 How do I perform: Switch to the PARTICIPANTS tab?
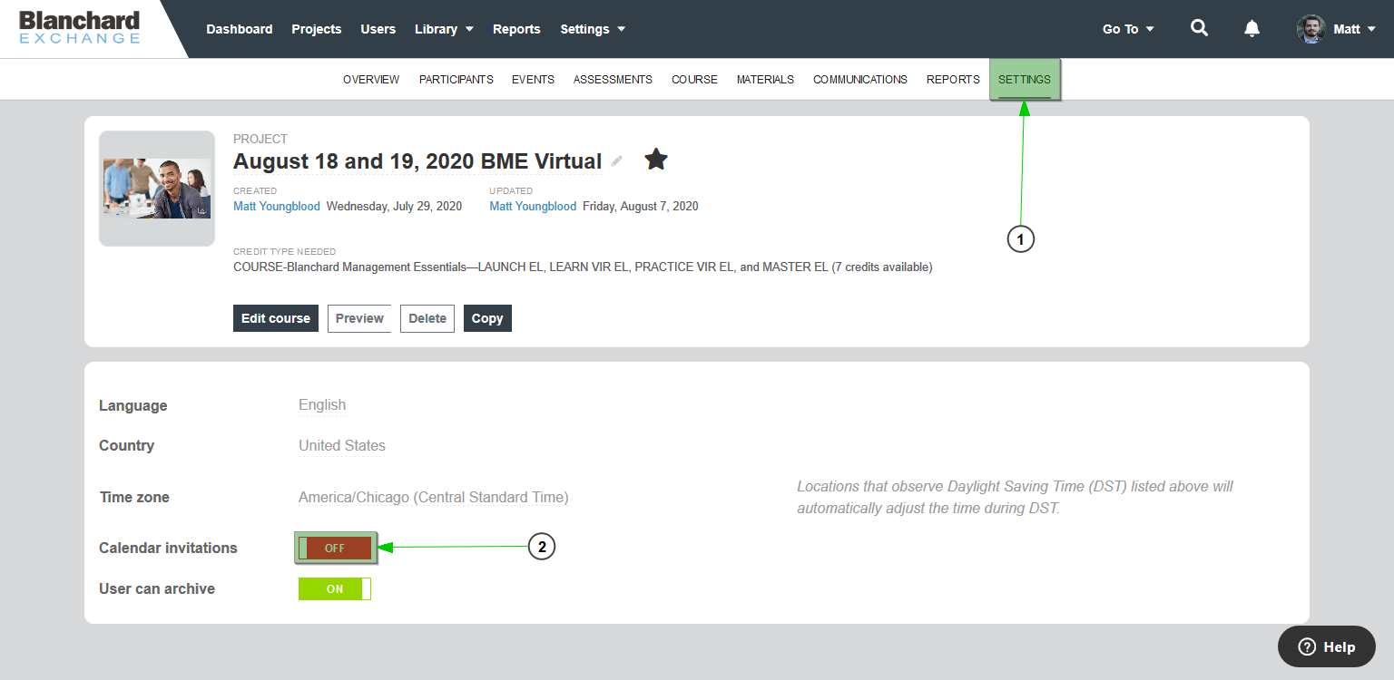(456, 80)
